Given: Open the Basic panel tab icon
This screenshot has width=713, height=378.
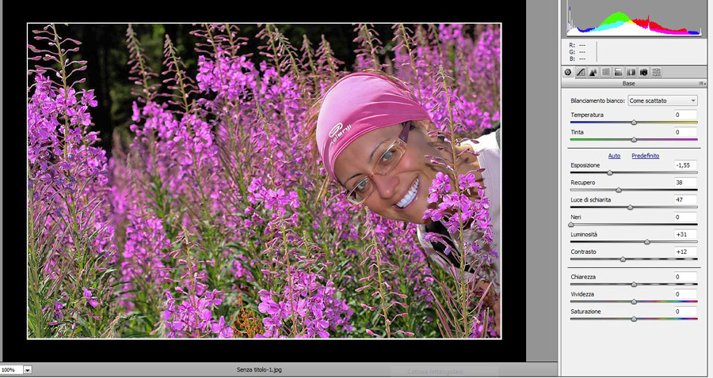Looking at the screenshot, I should 568,72.
